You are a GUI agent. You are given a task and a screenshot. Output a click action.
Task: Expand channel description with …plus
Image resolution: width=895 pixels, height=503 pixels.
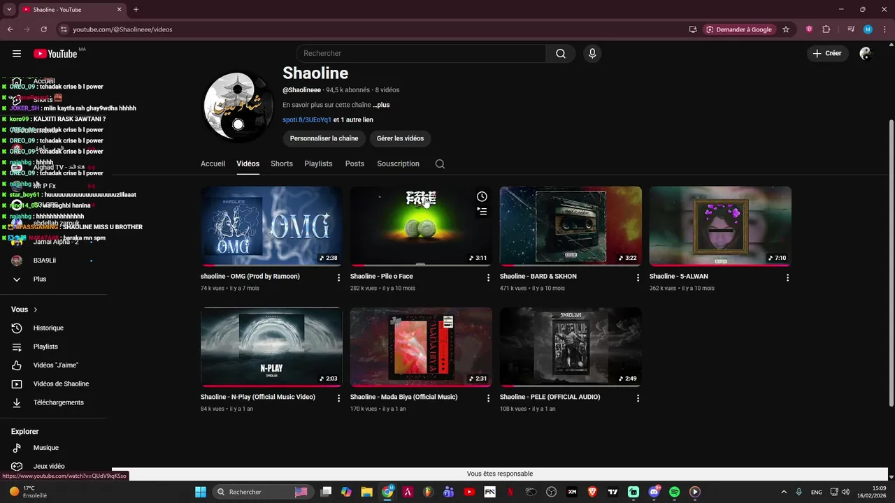pyautogui.click(x=381, y=105)
